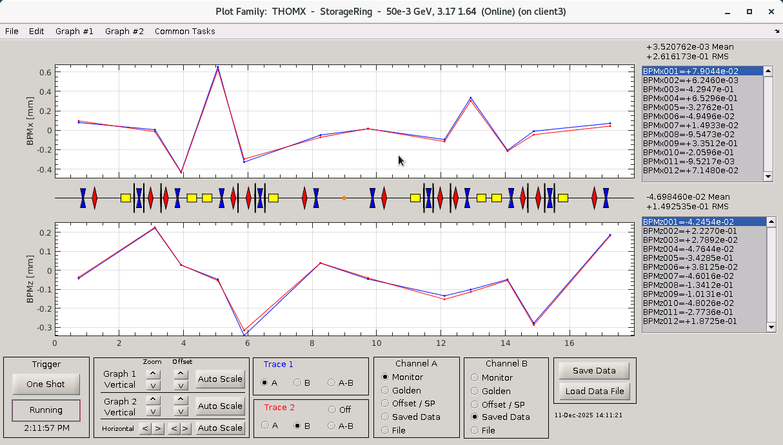This screenshot has width=783, height=445.
Task: Set Channel A to Golden
Action: click(386, 390)
